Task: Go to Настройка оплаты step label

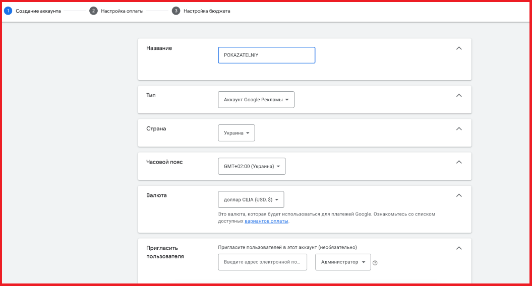Action: click(x=122, y=11)
